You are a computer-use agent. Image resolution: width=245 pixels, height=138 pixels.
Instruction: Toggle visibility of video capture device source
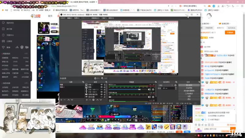(102, 94)
